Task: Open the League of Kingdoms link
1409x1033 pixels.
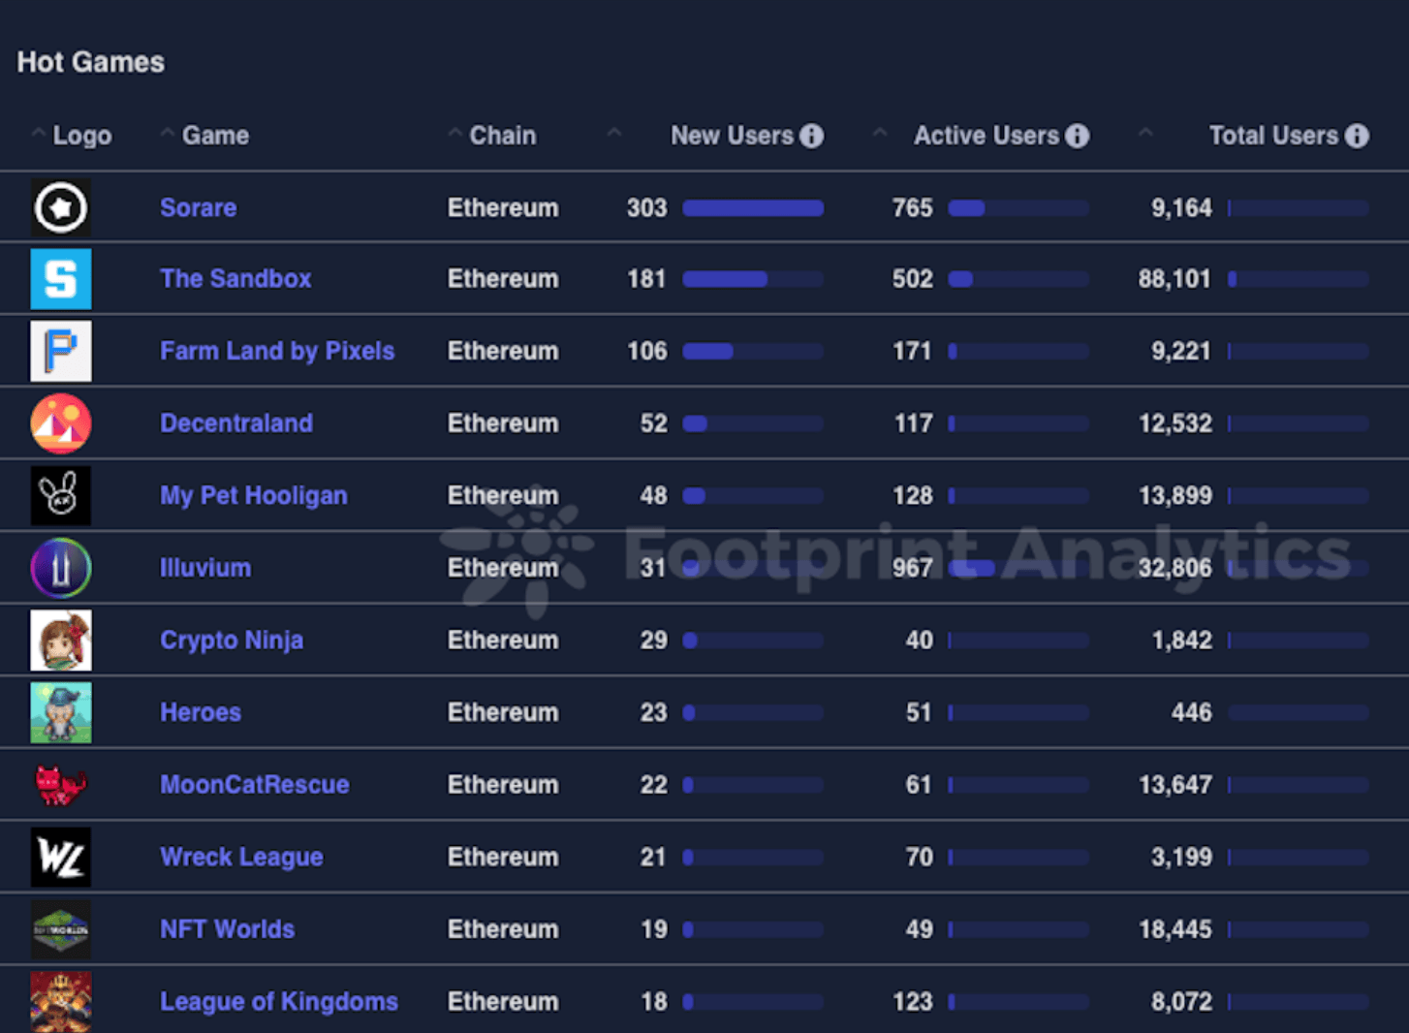Action: pyautogui.click(x=279, y=1001)
